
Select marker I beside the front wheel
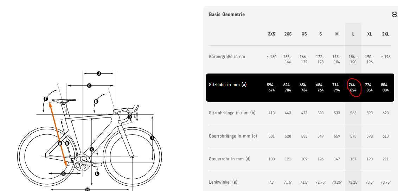pos(152,138)
